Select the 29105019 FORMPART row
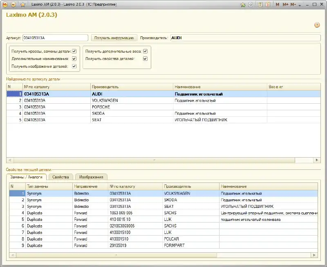Screen dimensions: 327x267 point(163,245)
